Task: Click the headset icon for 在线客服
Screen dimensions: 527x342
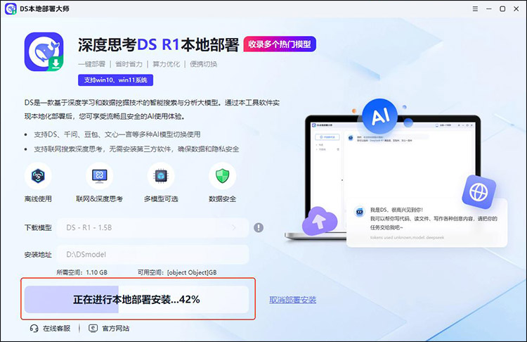Action: click(x=34, y=328)
